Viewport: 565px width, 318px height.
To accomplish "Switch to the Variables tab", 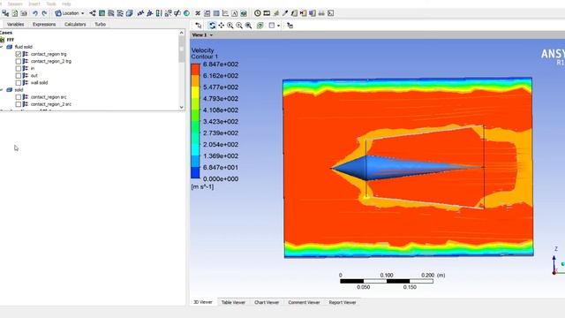I will point(16,24).
